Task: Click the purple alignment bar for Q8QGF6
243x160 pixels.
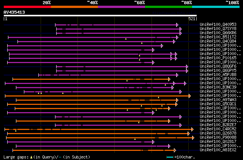Action: click(121, 67)
